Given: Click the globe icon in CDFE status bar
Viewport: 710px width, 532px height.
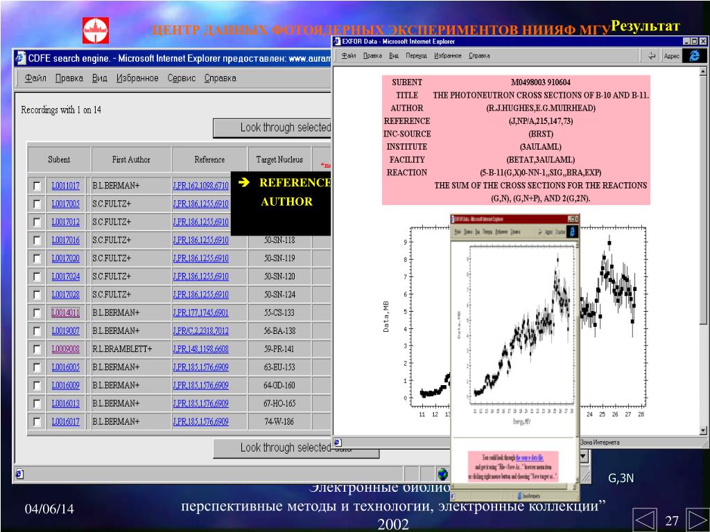Looking at the screenshot, I should click(442, 474).
